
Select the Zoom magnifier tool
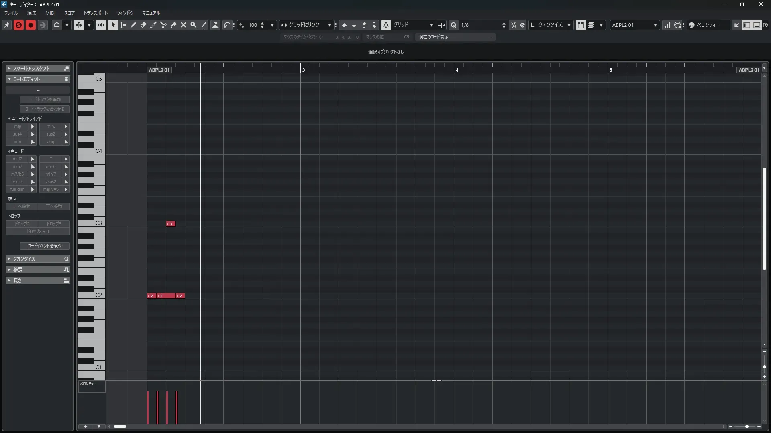[x=194, y=25]
